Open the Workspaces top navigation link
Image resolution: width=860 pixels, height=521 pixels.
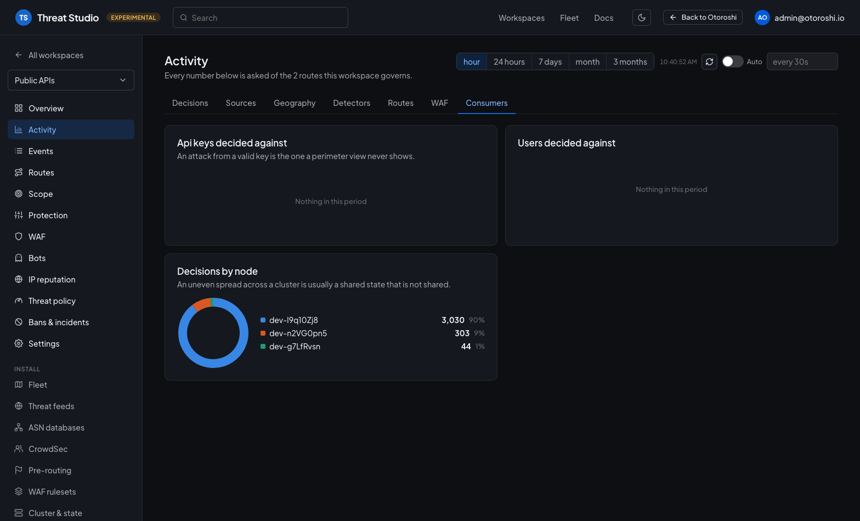click(x=522, y=18)
